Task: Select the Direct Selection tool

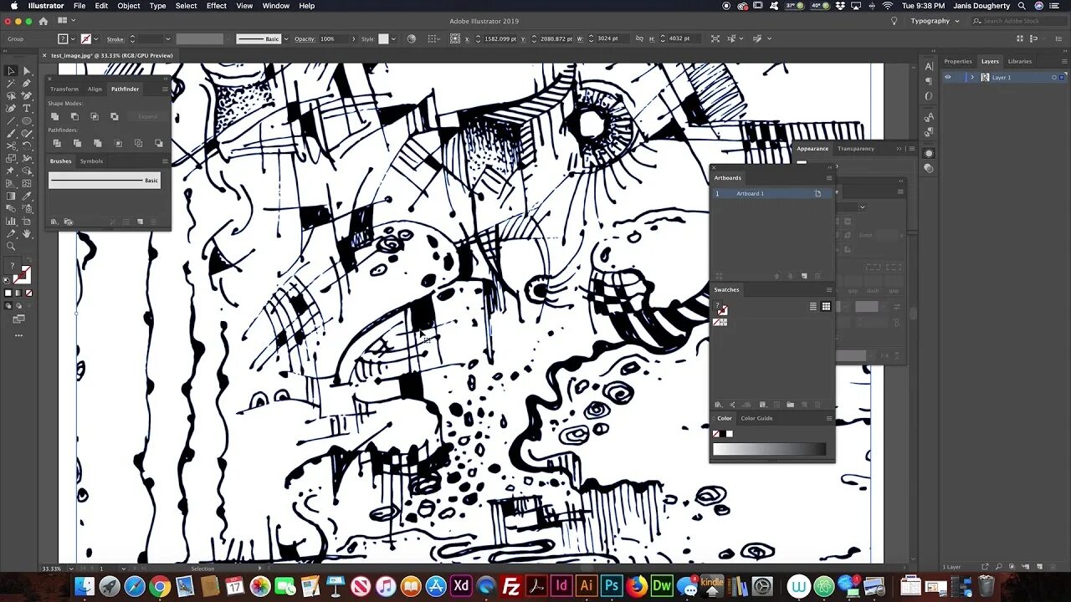Action: (x=27, y=71)
